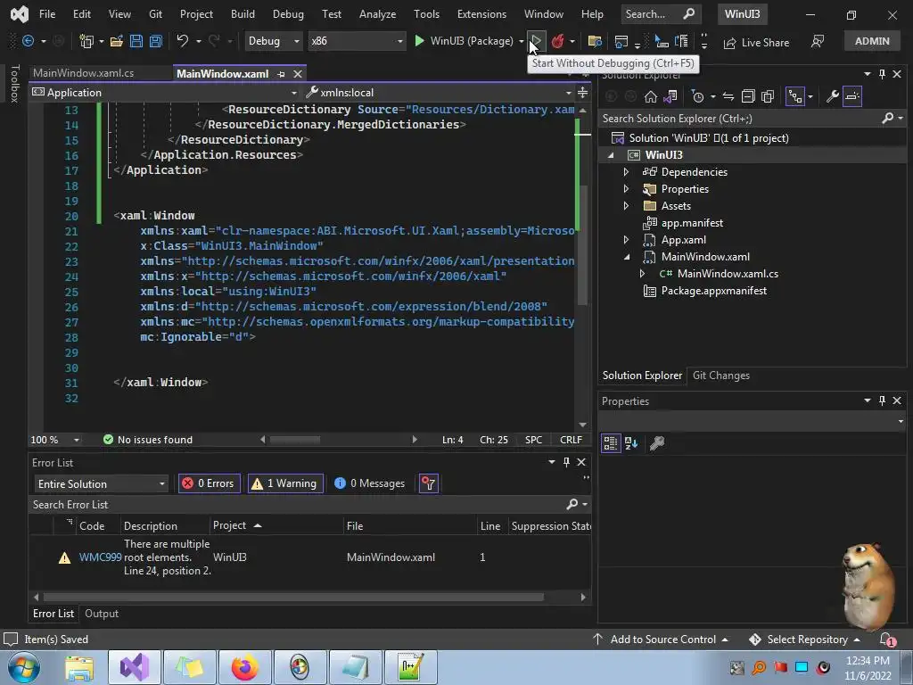Toggle build IntelliSense filter funnel icon
The width and height of the screenshot is (913, 685).
click(429, 483)
